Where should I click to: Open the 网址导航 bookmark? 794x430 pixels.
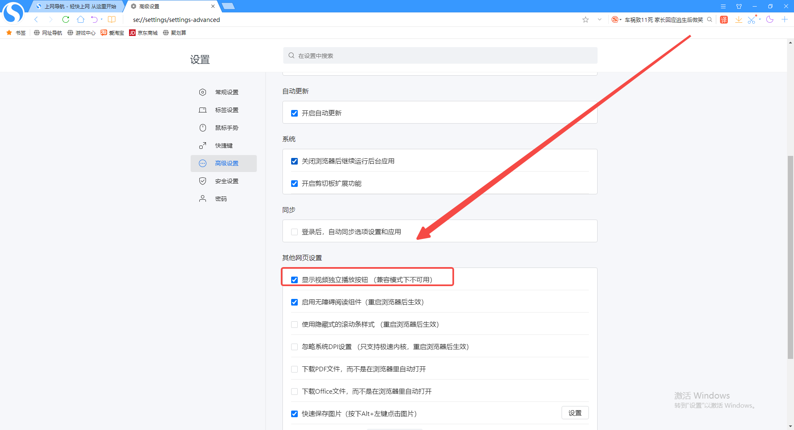[x=48, y=33]
